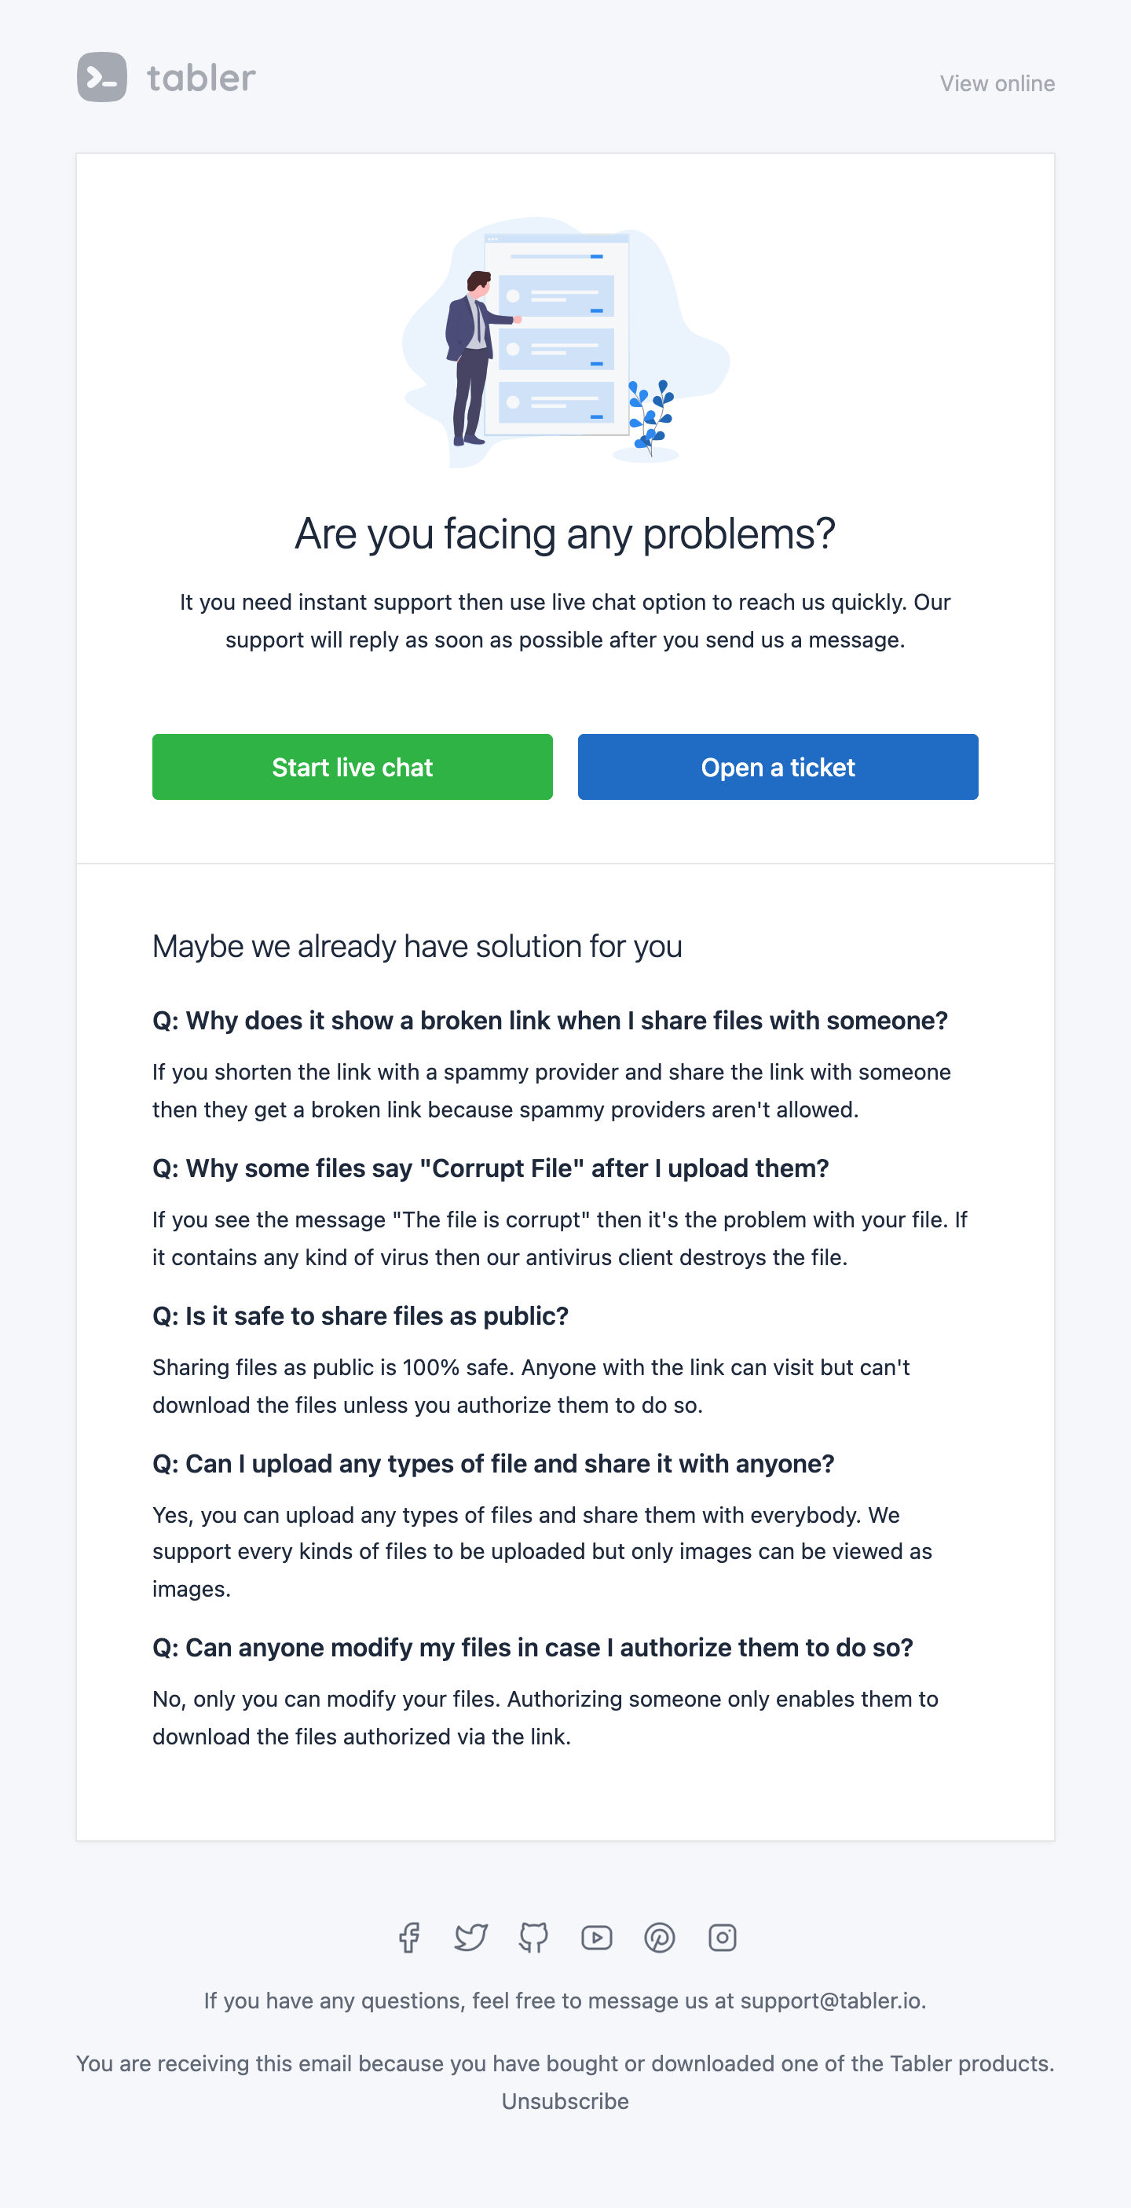Open the Instagram camera icon

[723, 1937]
